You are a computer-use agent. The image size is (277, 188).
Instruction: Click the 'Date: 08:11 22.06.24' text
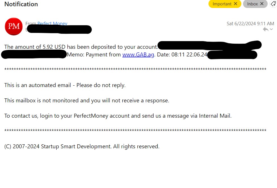[182, 55]
